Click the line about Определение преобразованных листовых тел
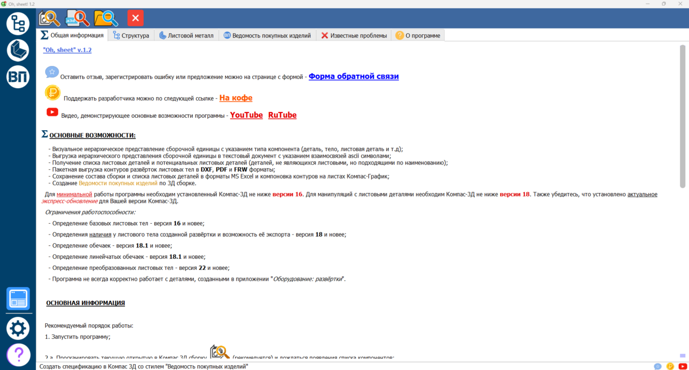Screen dimensions: 689x370 (139, 268)
